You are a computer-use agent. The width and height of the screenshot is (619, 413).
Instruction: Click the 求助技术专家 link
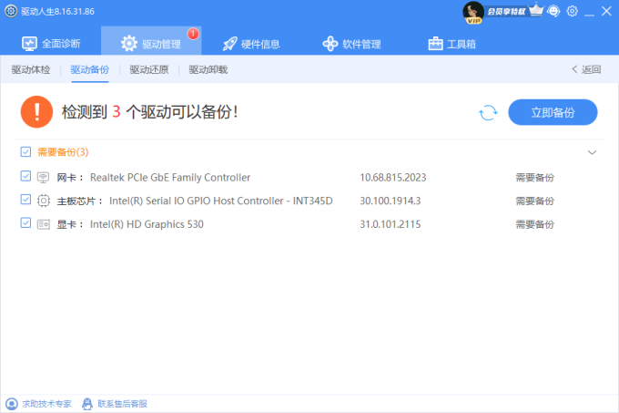46,404
